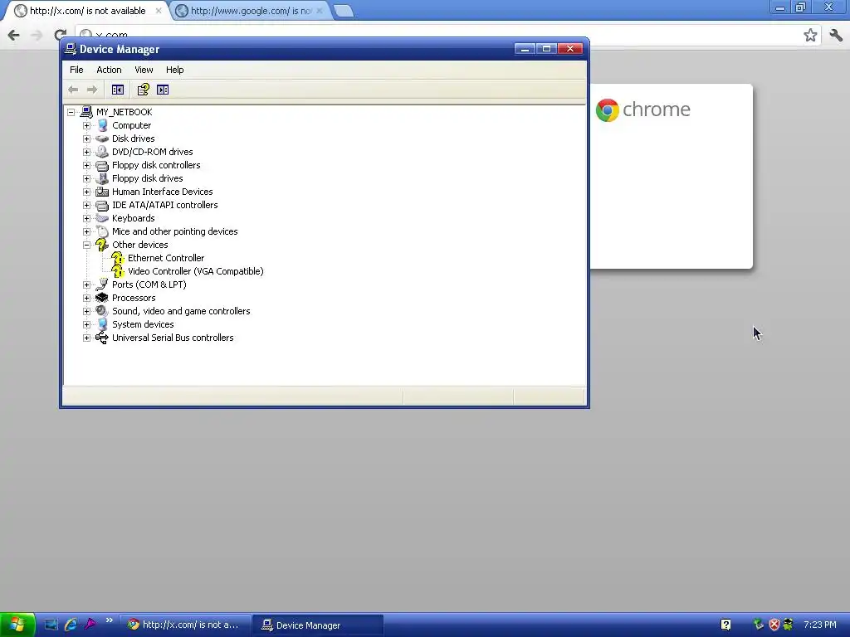850x637 pixels.
Task: Click the Device Manager taskbar button
Action: point(319,625)
